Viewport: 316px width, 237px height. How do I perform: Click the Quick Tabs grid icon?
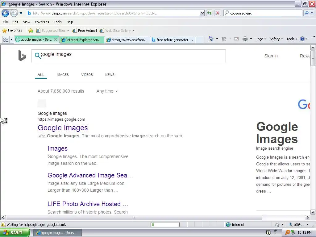click(6, 40)
